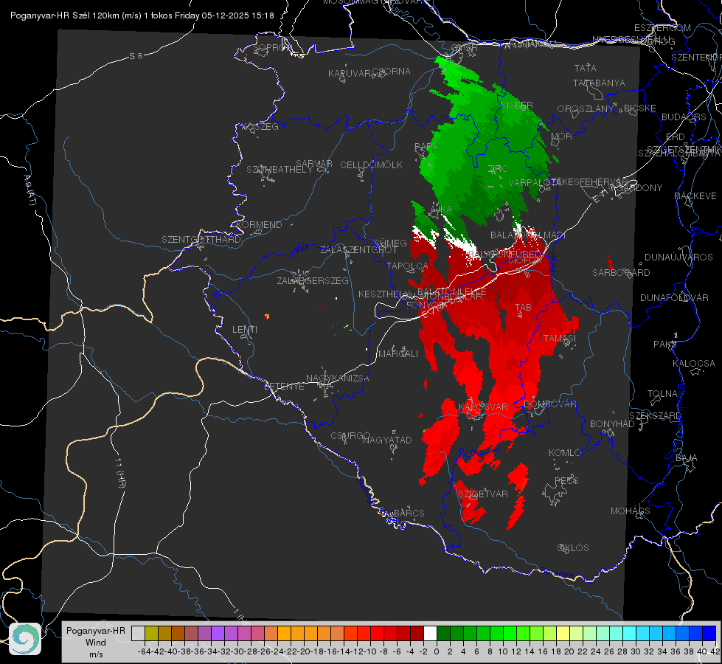Click the olive swatch above -64 label

[x=151, y=633]
